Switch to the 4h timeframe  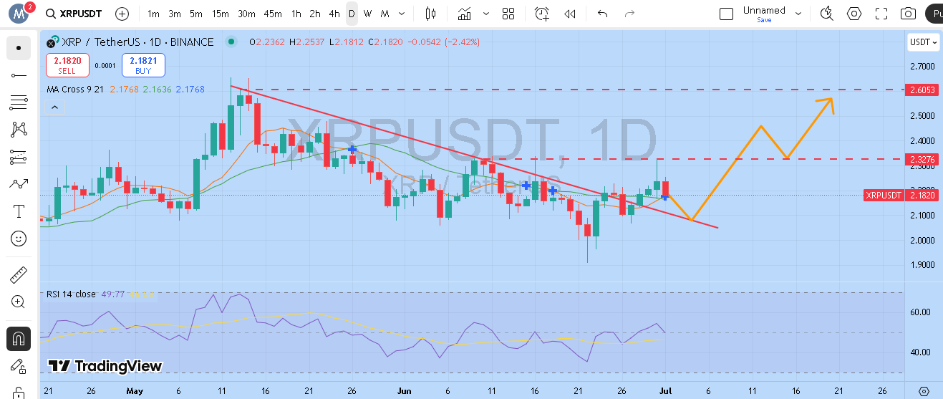(x=334, y=14)
